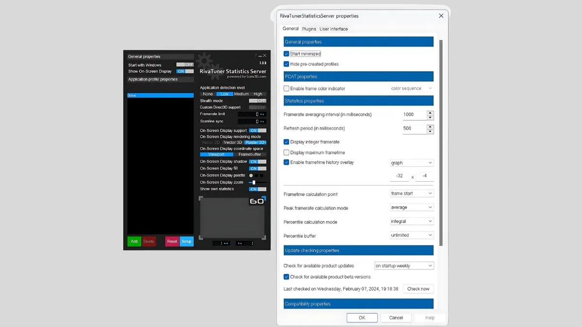This screenshot has width=582, height=327.
Task: Increase Framerate averaging interval with up arrow
Action: click(x=430, y=112)
